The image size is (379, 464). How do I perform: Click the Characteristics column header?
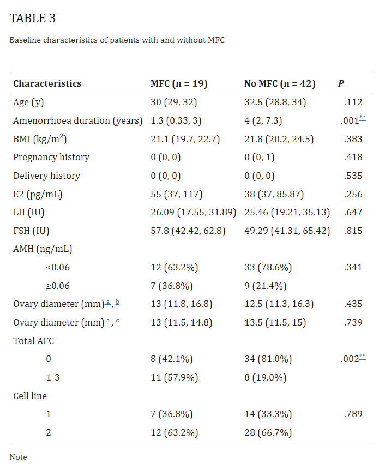(47, 83)
